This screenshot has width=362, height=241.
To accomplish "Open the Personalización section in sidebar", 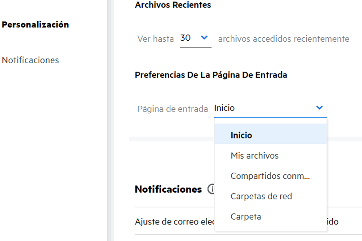I will [x=35, y=25].
